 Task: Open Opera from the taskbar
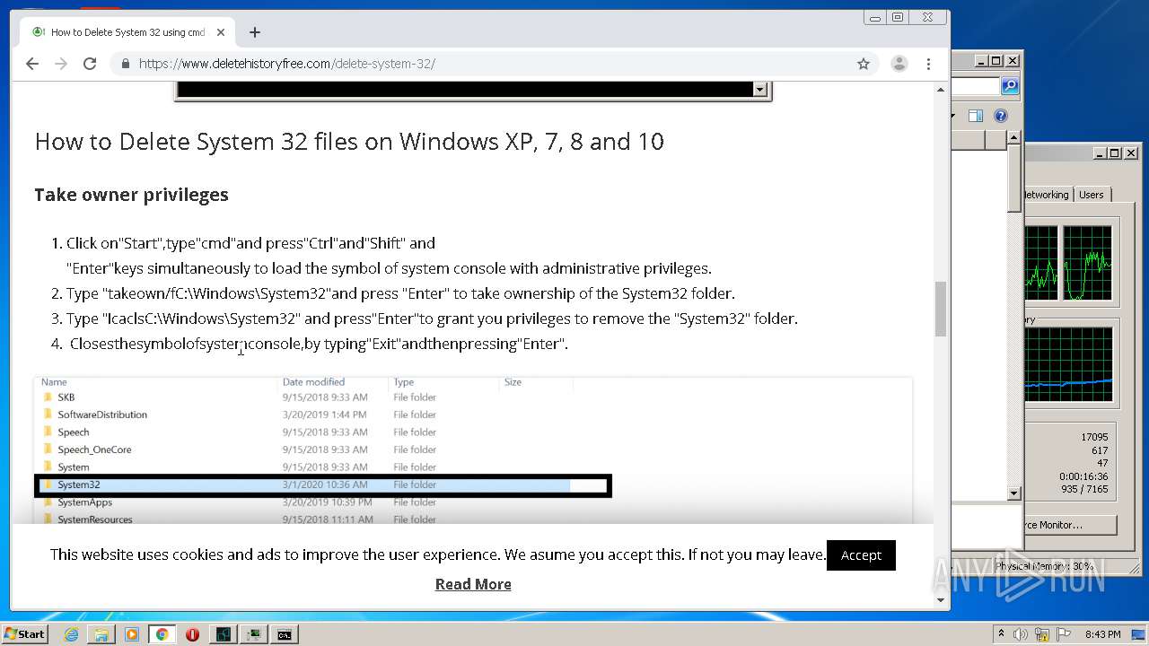(x=192, y=634)
